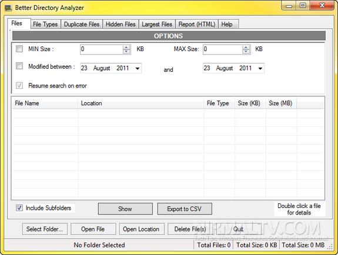Image resolution: width=338 pixels, height=255 pixels.
Task: Open the Report (HTML) tab
Action: point(197,24)
